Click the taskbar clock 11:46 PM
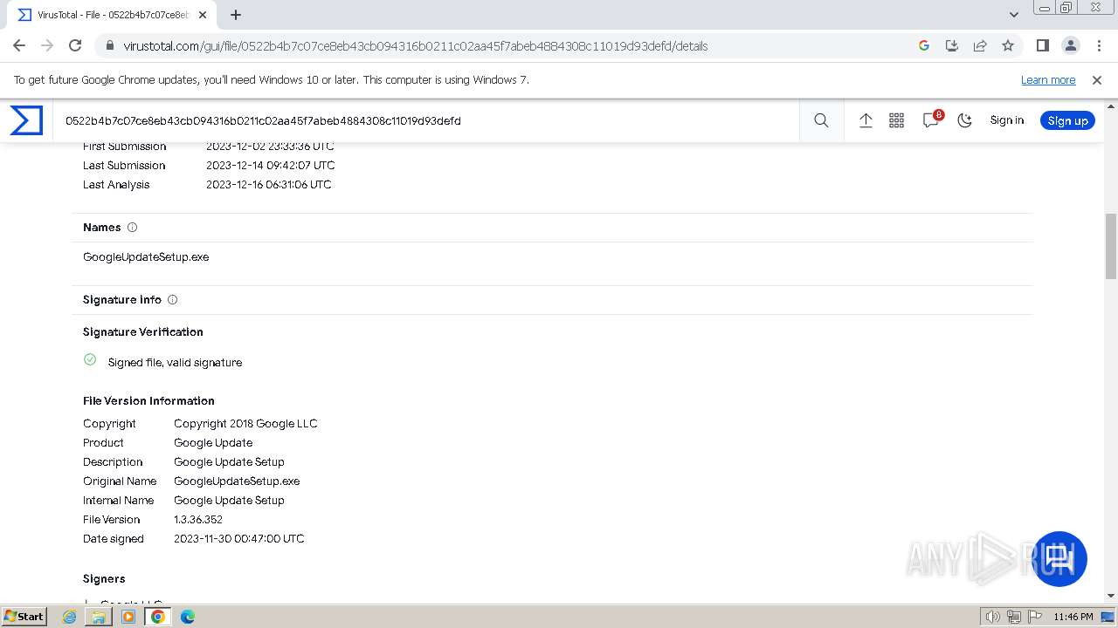This screenshot has width=1118, height=628. (x=1073, y=617)
